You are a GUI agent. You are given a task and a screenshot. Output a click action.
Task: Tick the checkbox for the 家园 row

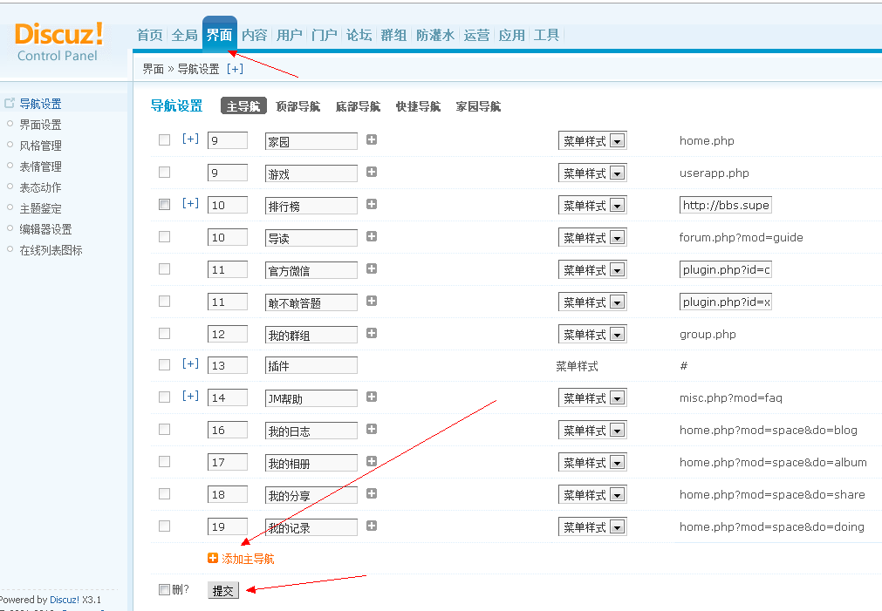pos(164,140)
